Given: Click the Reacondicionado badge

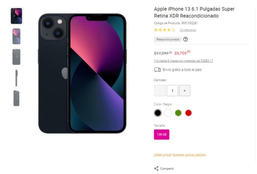Looking at the screenshot, I should click(168, 39).
